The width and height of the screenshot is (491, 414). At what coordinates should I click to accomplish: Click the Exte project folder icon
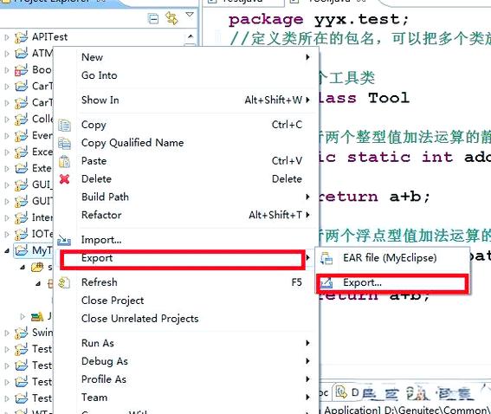click(x=22, y=169)
